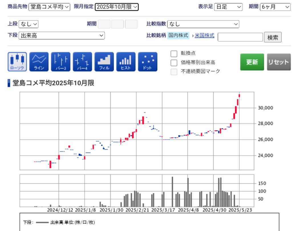Image resolution: width=292 pixels, height=231 pixels.
Task: Click the 2025/4/8 date axis label
Action: (188, 210)
